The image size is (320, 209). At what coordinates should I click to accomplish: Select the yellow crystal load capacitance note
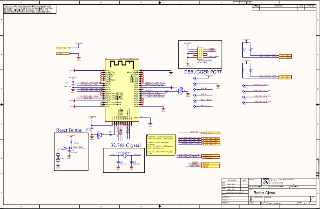pyautogui.click(x=161, y=145)
